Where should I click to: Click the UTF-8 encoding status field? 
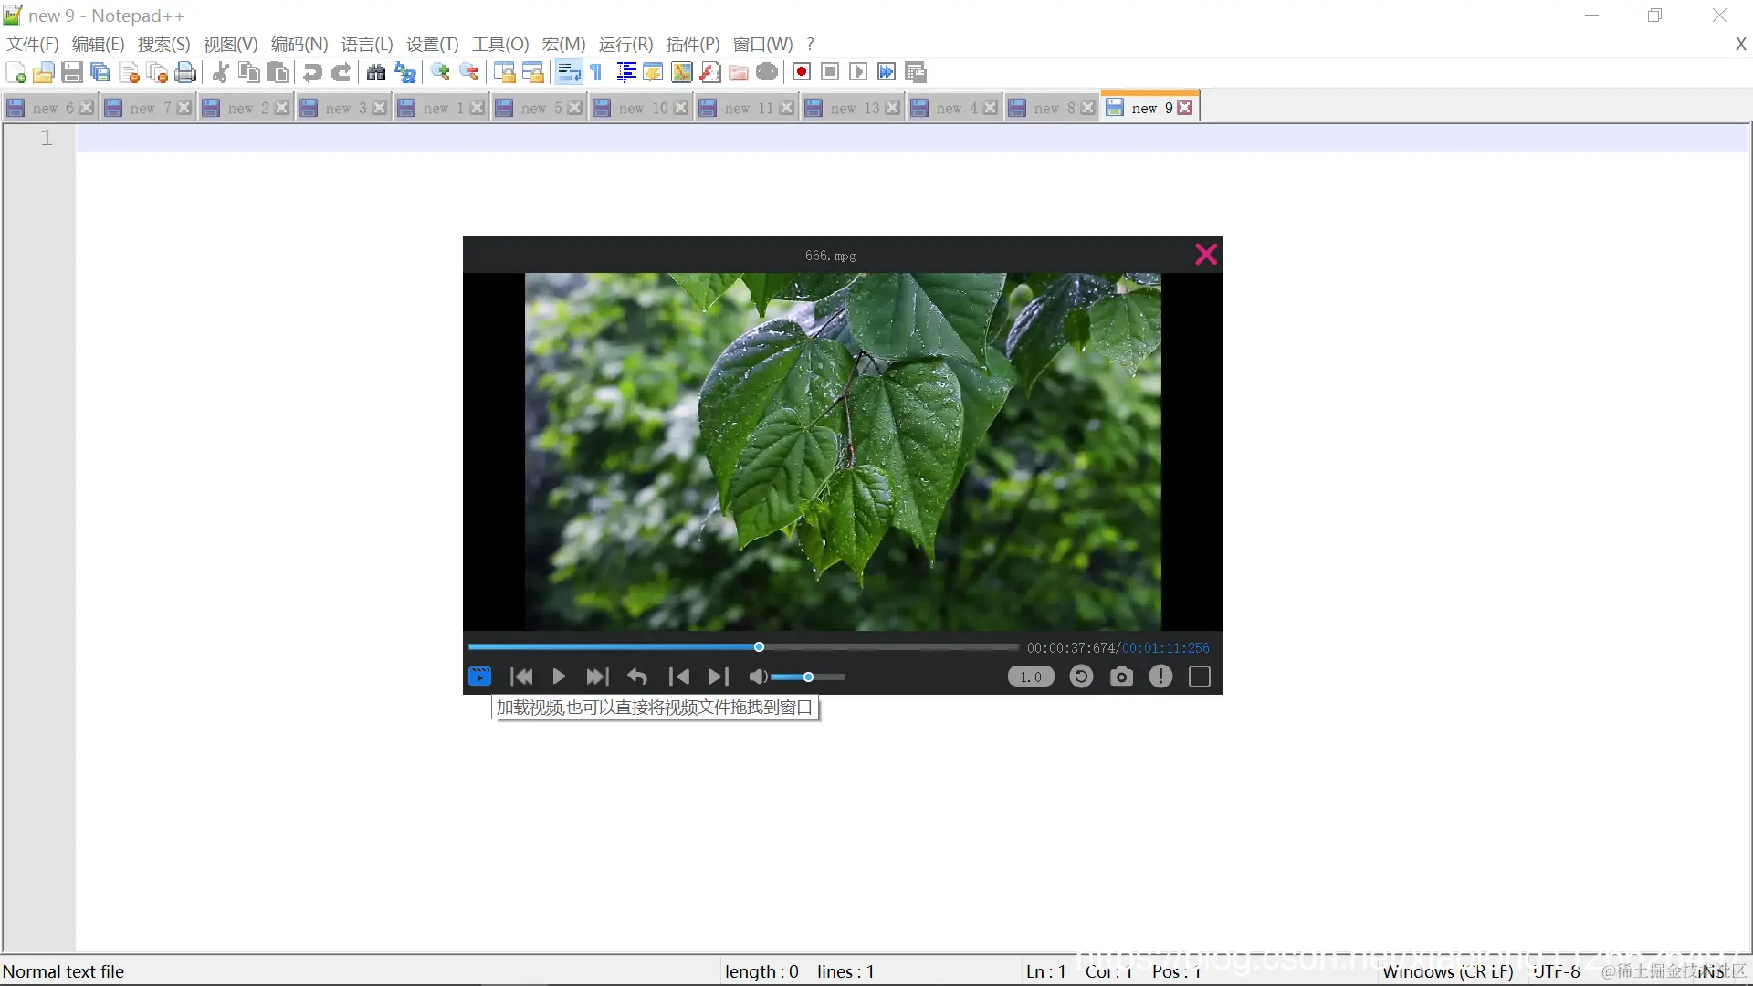(x=1556, y=971)
